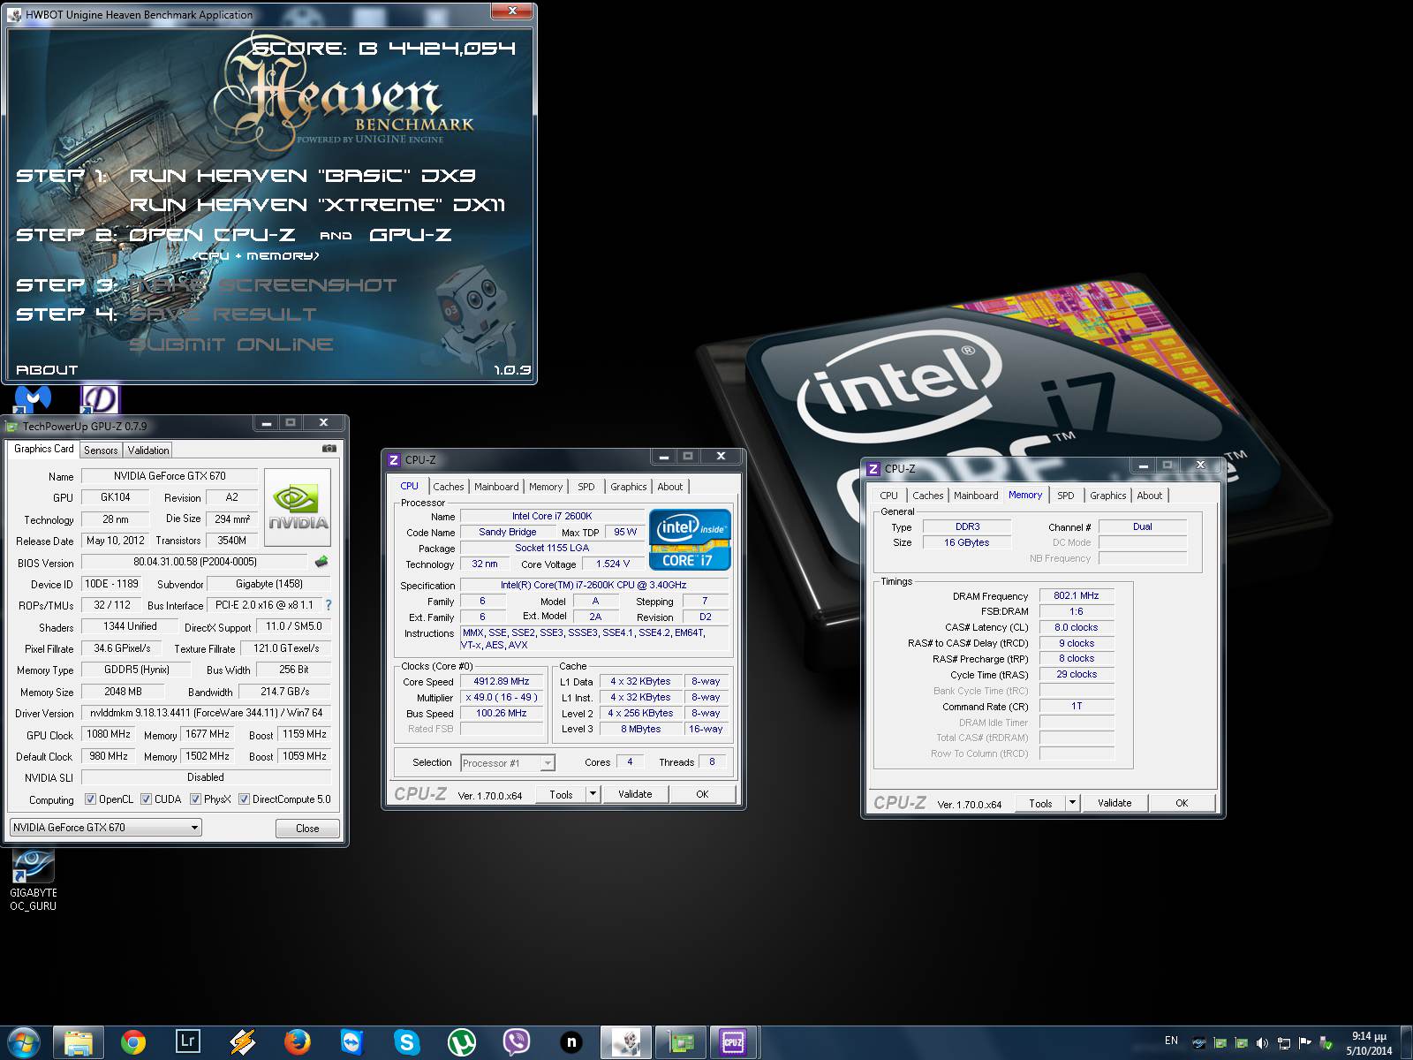The image size is (1413, 1060).
Task: Switch to the GPU-Z taskbar item
Action: coord(681,1043)
